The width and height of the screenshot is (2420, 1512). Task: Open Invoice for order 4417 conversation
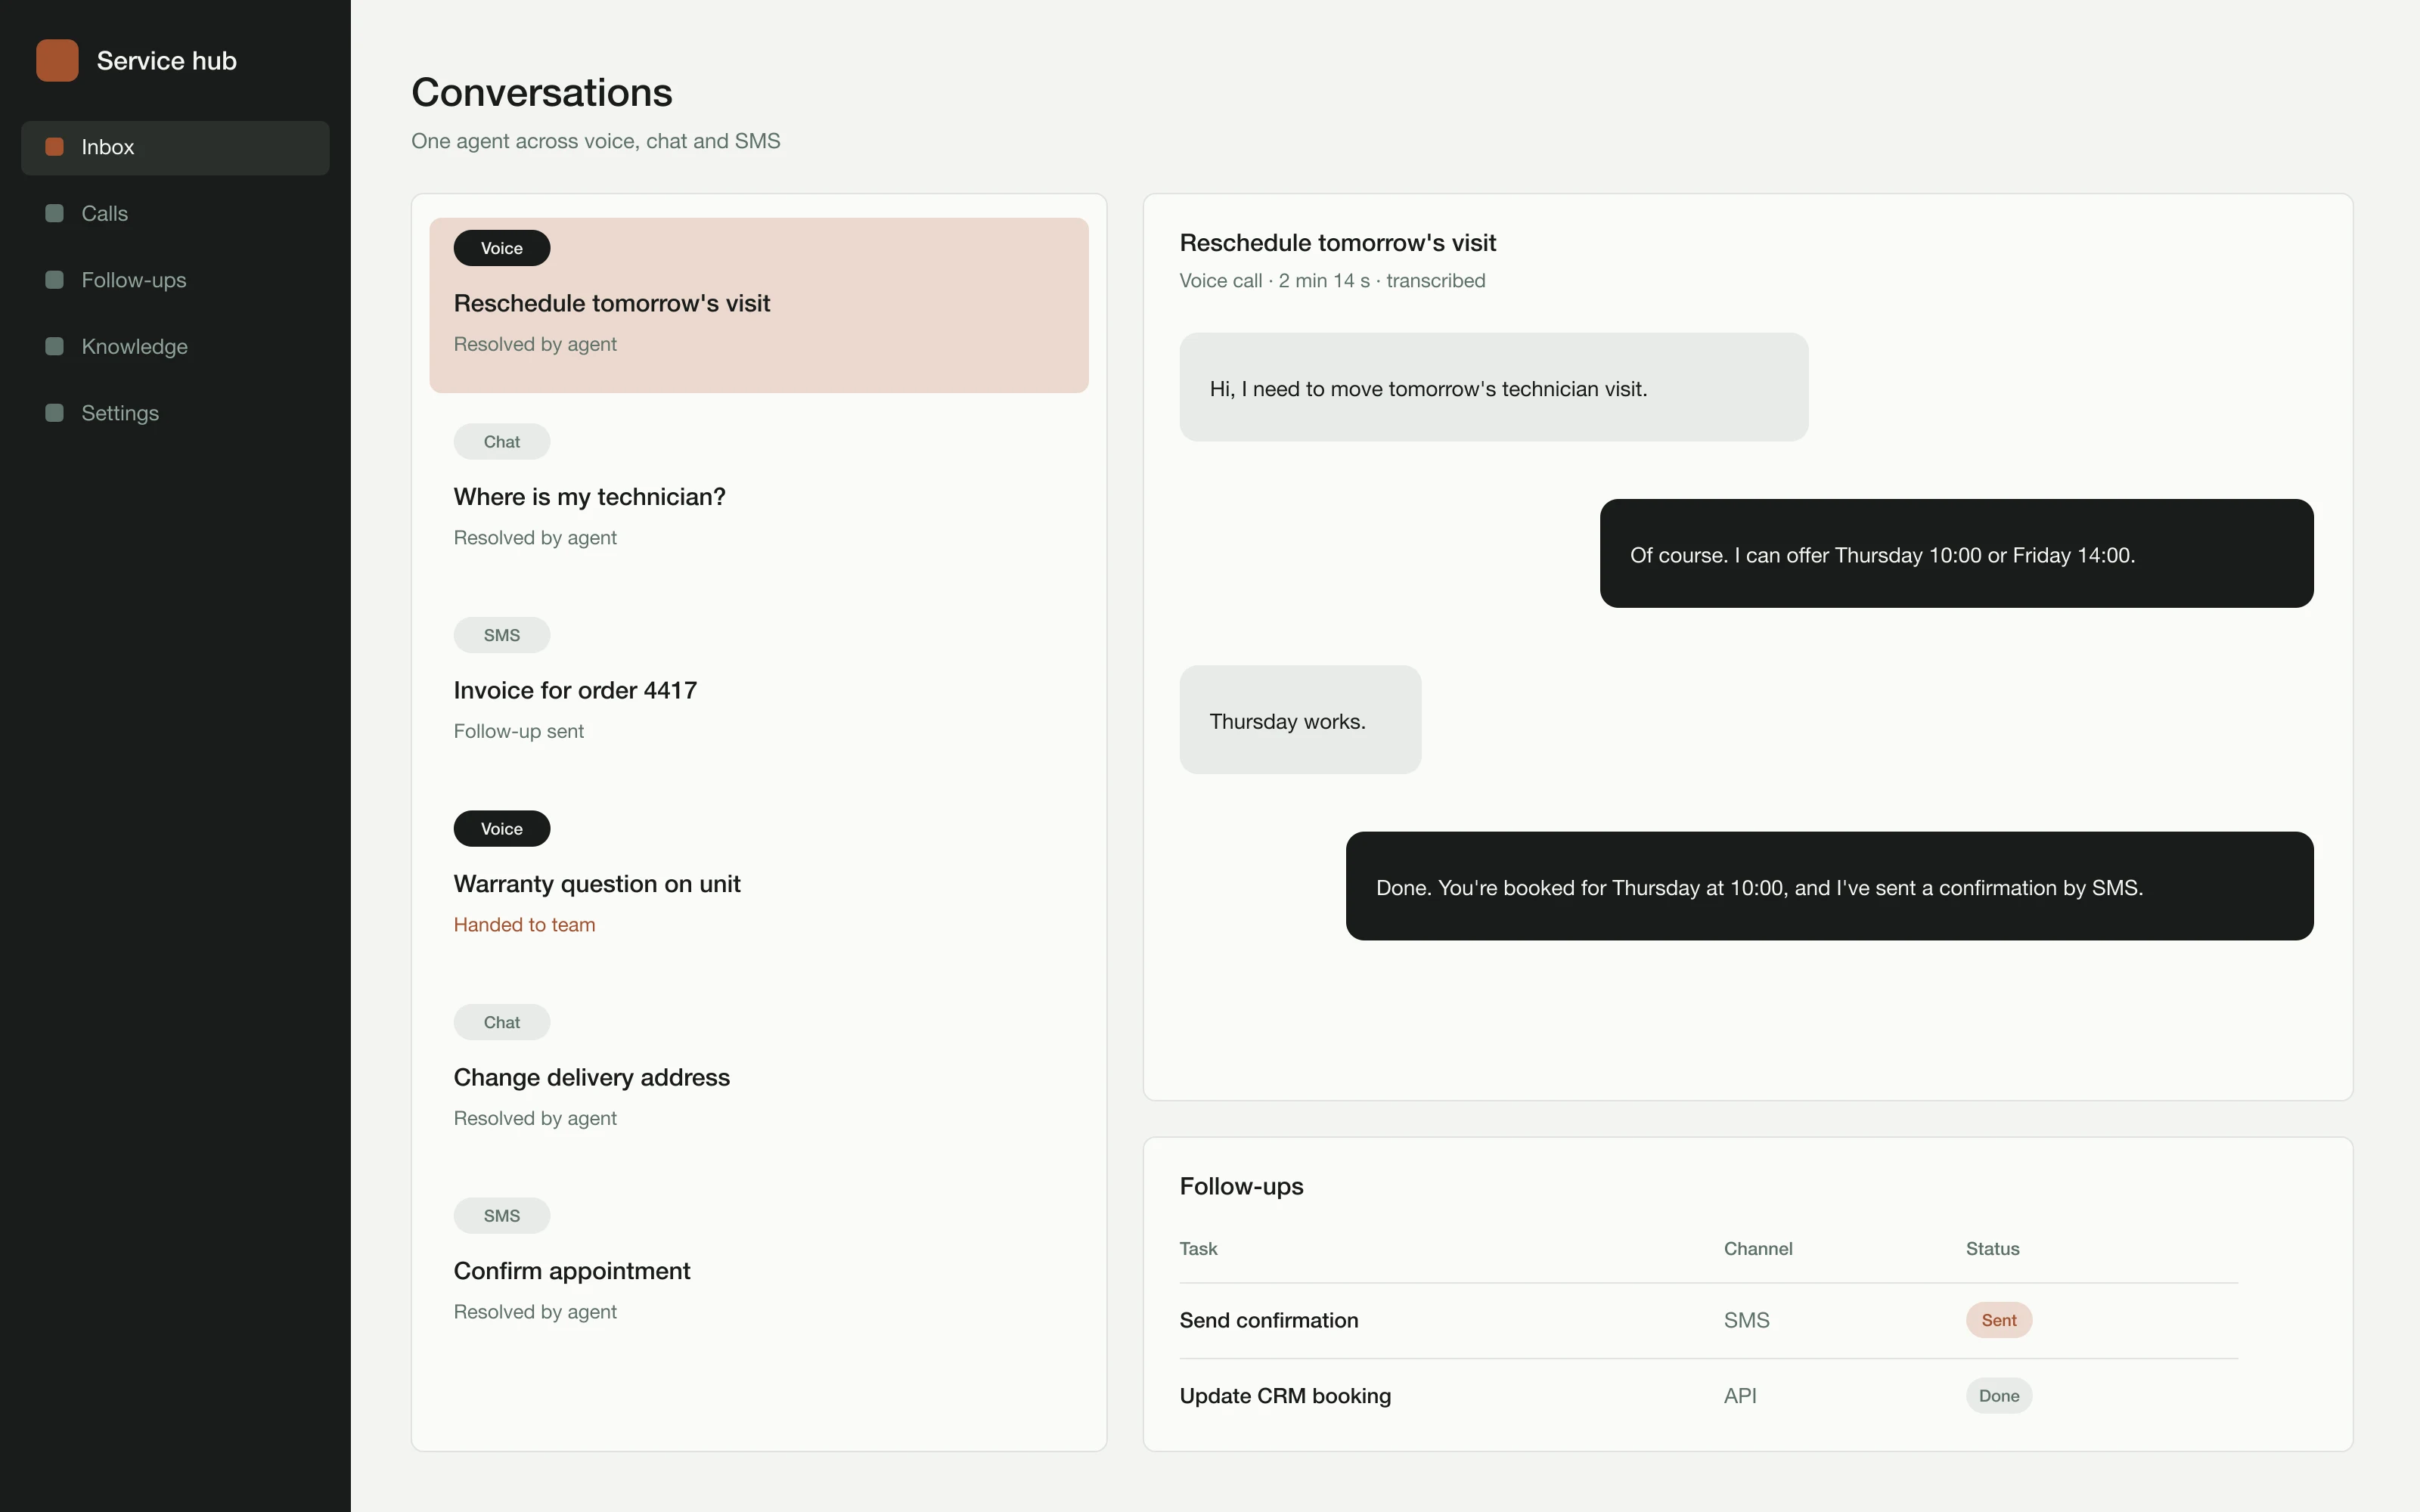[x=759, y=692]
